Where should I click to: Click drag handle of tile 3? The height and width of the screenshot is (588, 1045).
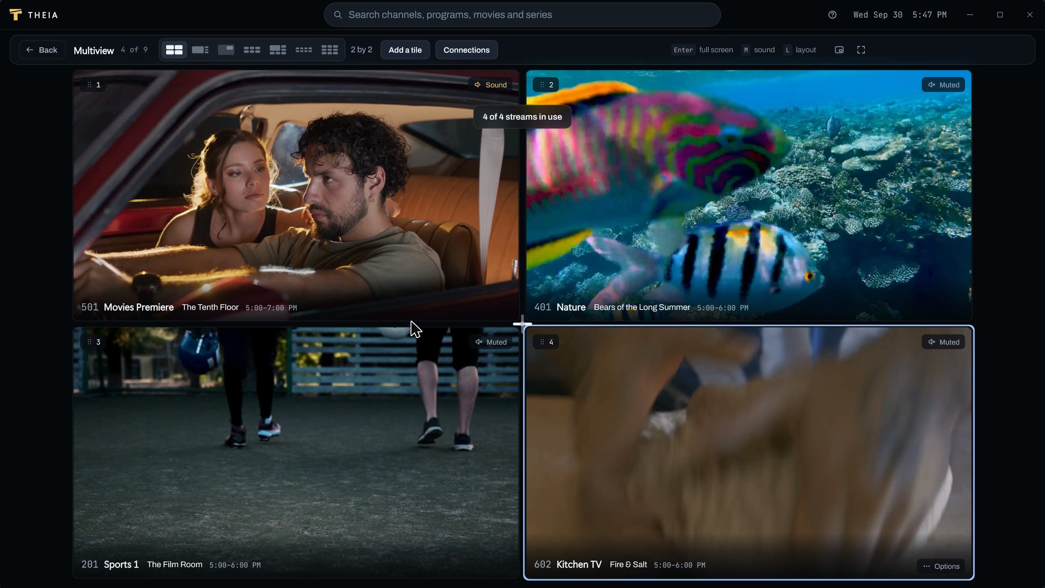[89, 342]
